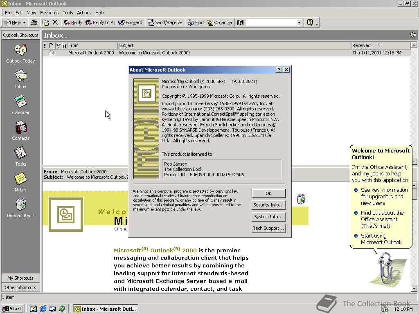Click Show Desktop in Quick Launch
The image size is (419, 314).
coord(34,309)
